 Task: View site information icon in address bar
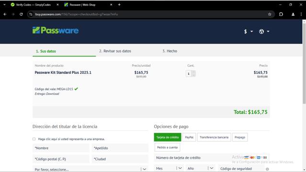click(x=31, y=14)
